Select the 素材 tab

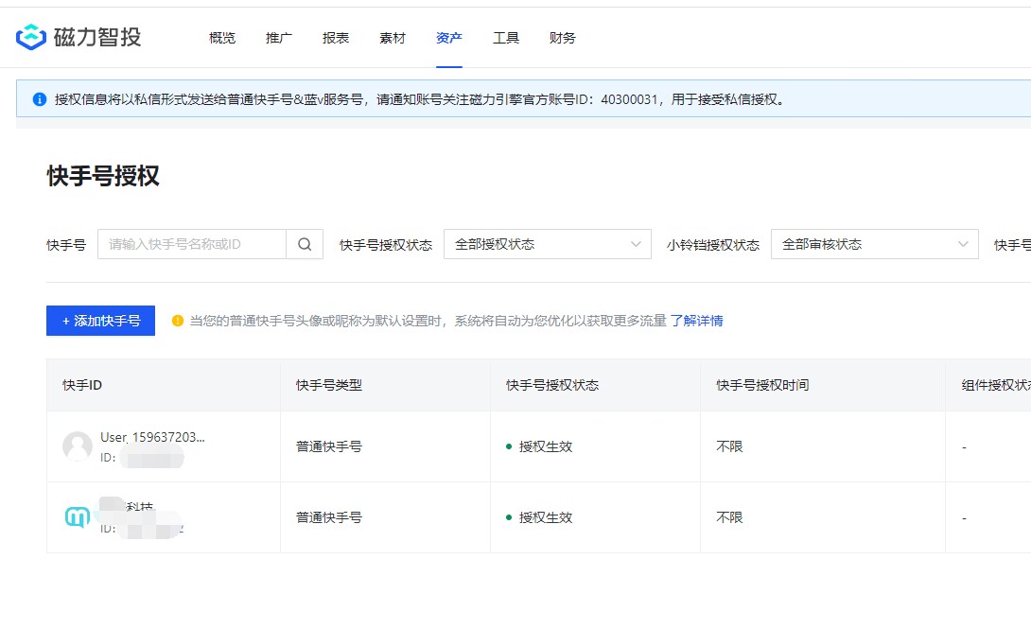click(393, 38)
